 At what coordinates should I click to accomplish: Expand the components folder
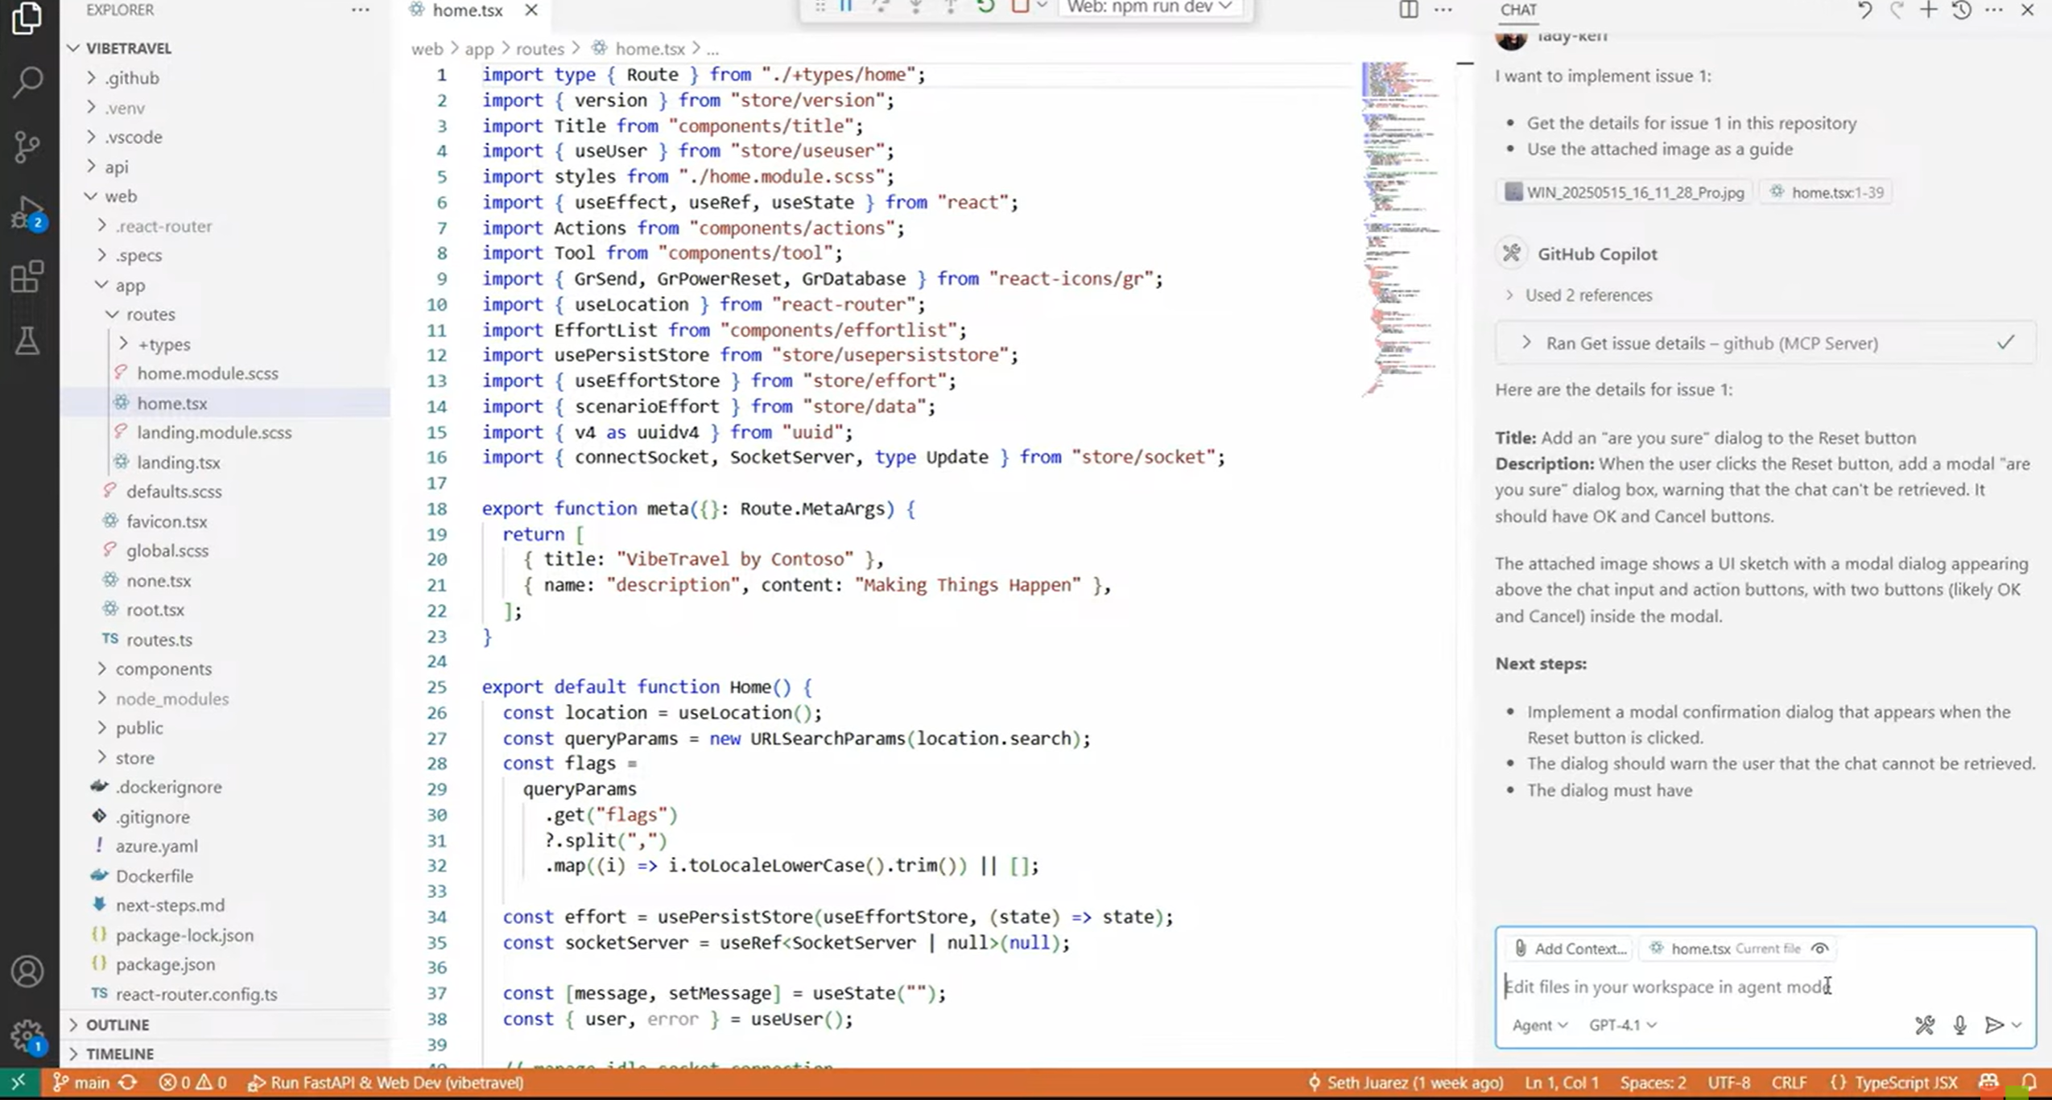click(163, 669)
